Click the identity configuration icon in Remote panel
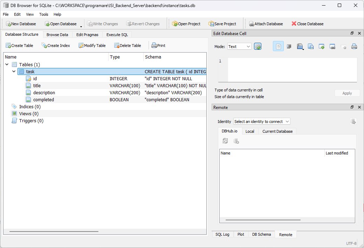364x248 pixels. click(353, 121)
